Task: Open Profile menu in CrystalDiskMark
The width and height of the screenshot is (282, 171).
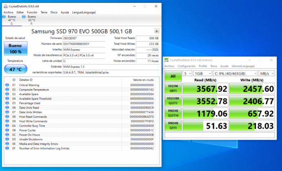Action: [203, 66]
